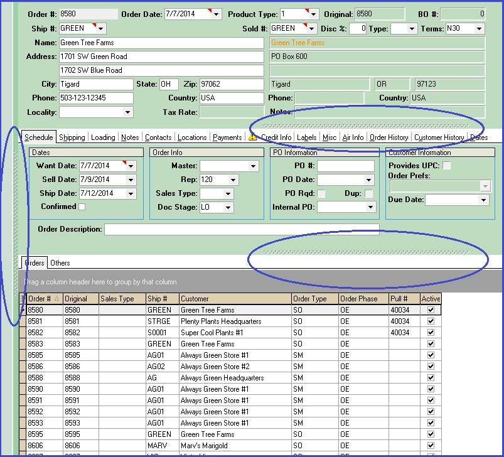
Task: Click Ship # AG02 cell
Action: (x=163, y=367)
